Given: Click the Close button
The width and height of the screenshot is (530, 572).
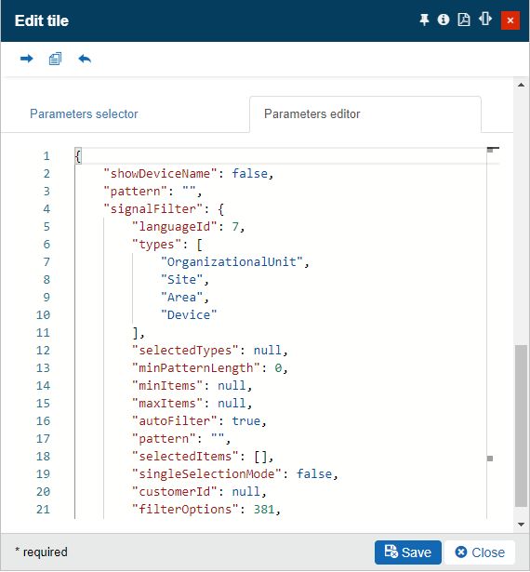Looking at the screenshot, I should click(480, 552).
